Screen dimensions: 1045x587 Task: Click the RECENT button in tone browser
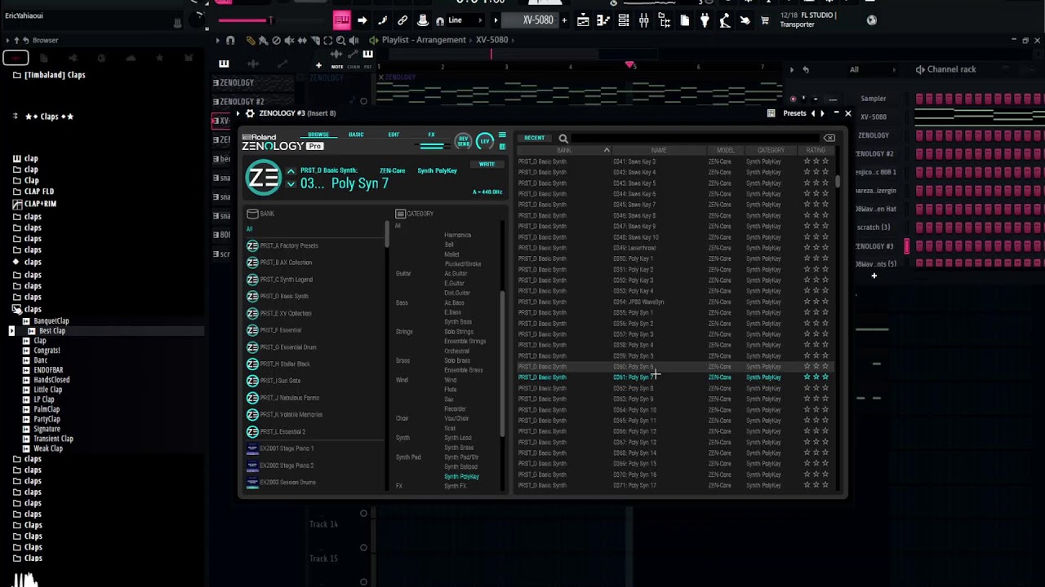pos(535,138)
